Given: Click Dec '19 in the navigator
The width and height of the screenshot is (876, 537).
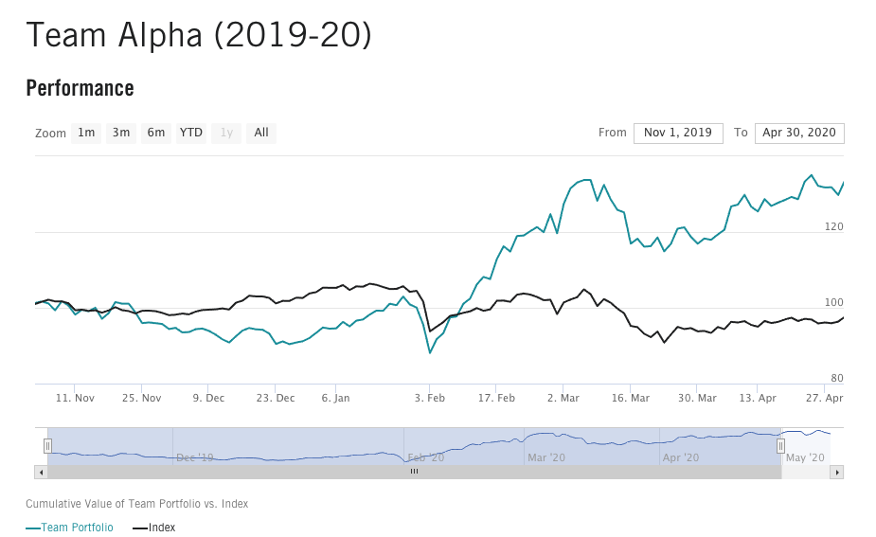Looking at the screenshot, I should pos(195,457).
